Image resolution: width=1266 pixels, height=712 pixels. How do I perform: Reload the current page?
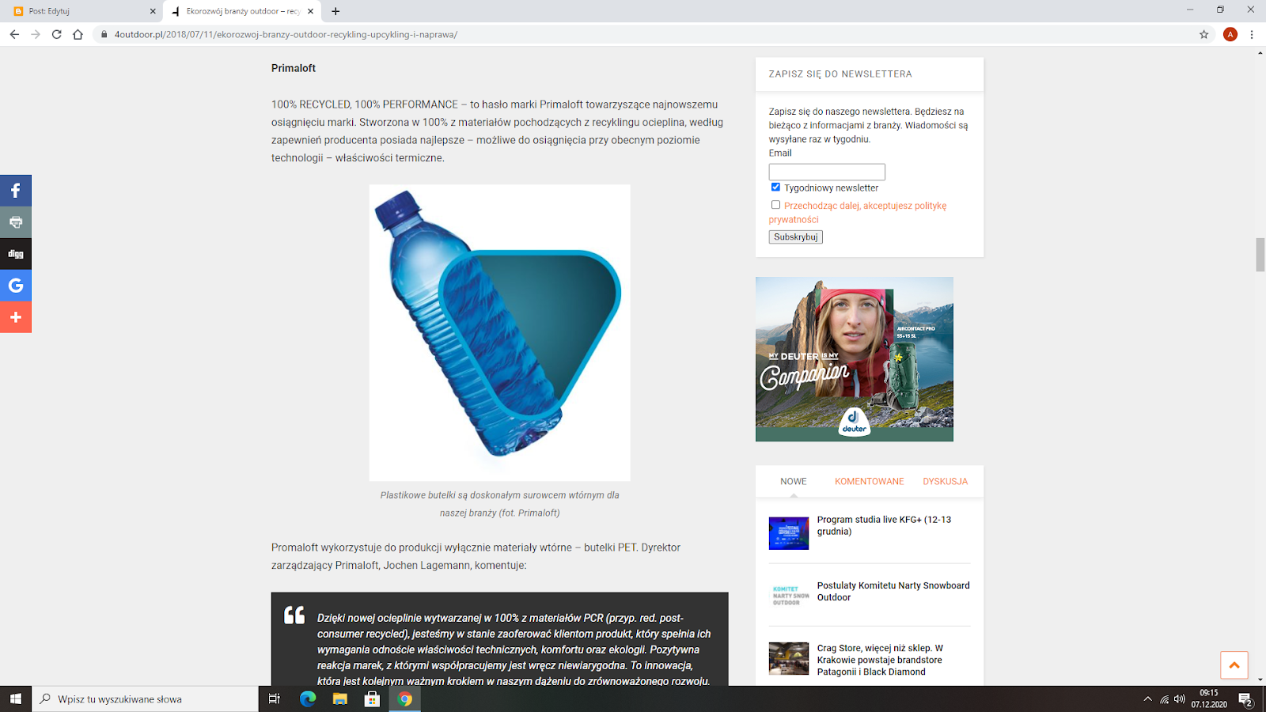pyautogui.click(x=56, y=34)
